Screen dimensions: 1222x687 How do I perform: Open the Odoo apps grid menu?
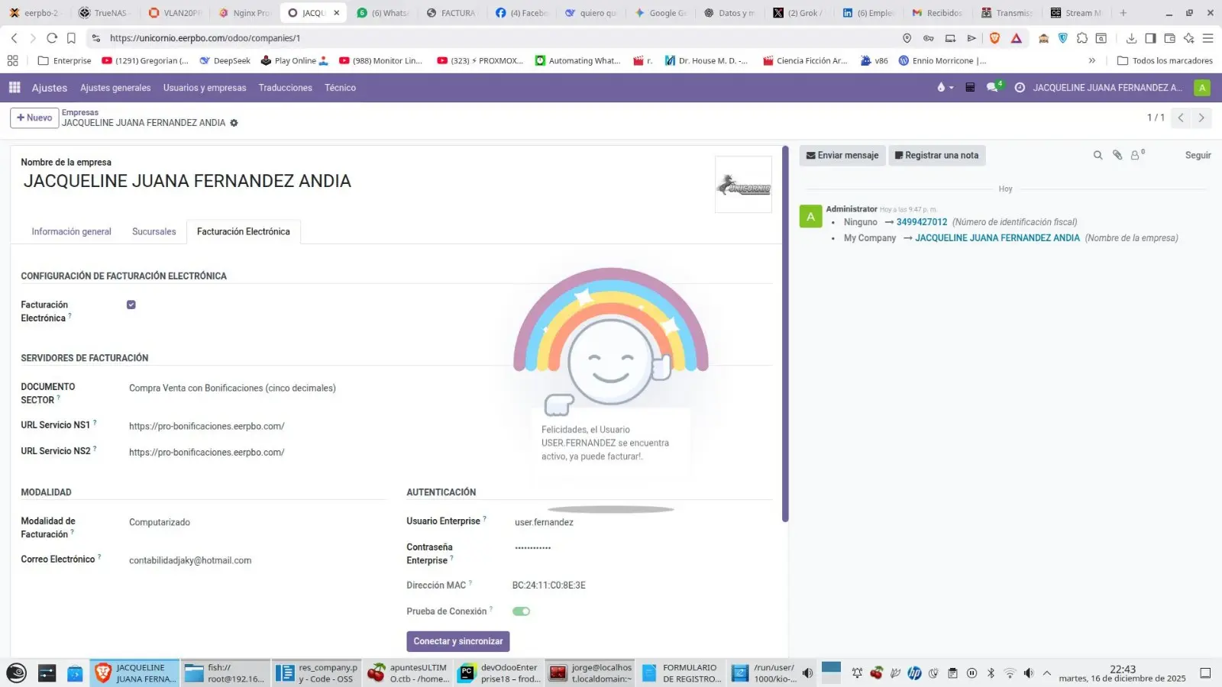pos(15,88)
